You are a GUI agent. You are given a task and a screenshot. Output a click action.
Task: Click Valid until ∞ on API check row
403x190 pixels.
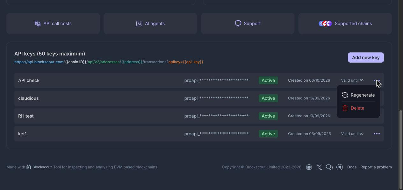[x=352, y=80]
